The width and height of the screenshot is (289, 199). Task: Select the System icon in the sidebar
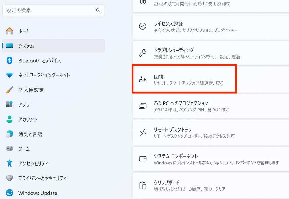(x=10, y=46)
